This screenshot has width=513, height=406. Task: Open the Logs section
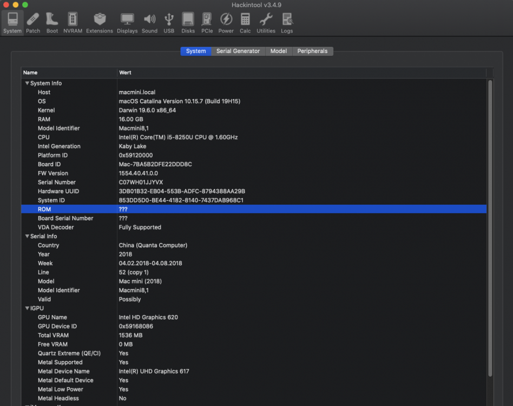tap(287, 23)
